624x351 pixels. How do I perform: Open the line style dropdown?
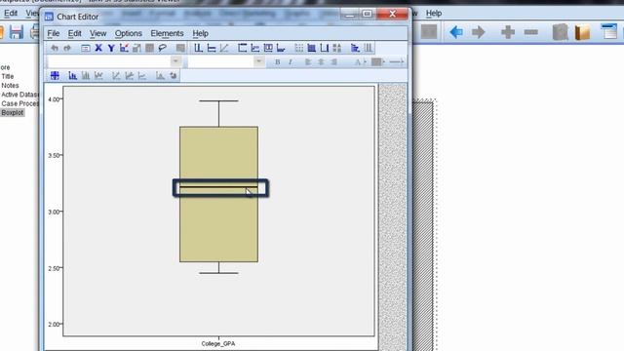(397, 61)
